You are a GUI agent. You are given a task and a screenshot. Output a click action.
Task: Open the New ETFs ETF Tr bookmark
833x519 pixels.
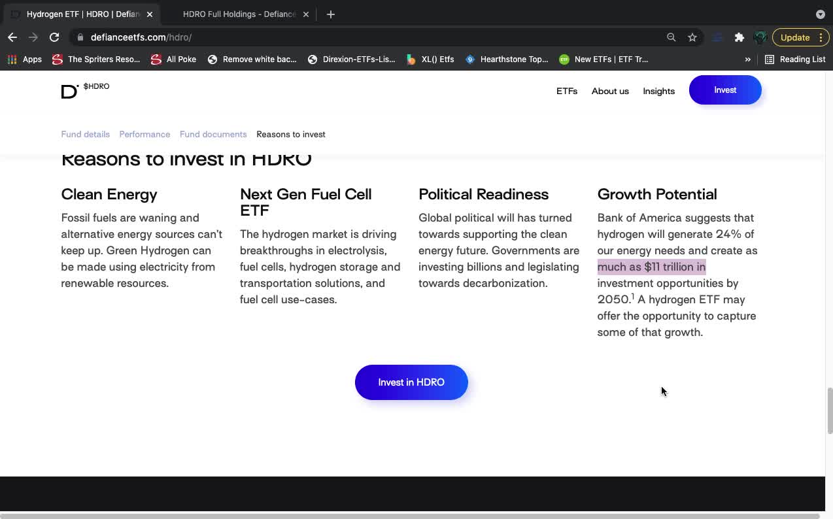(603, 59)
